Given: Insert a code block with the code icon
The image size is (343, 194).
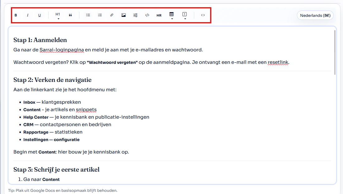Looking at the screenshot, I should (x=147, y=15).
